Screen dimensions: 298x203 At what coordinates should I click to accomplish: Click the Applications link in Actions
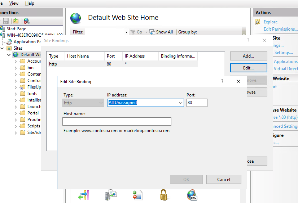[x=286, y=62]
